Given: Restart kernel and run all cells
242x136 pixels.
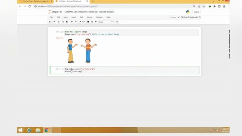Looking at the screenshot, I should point(96,22).
